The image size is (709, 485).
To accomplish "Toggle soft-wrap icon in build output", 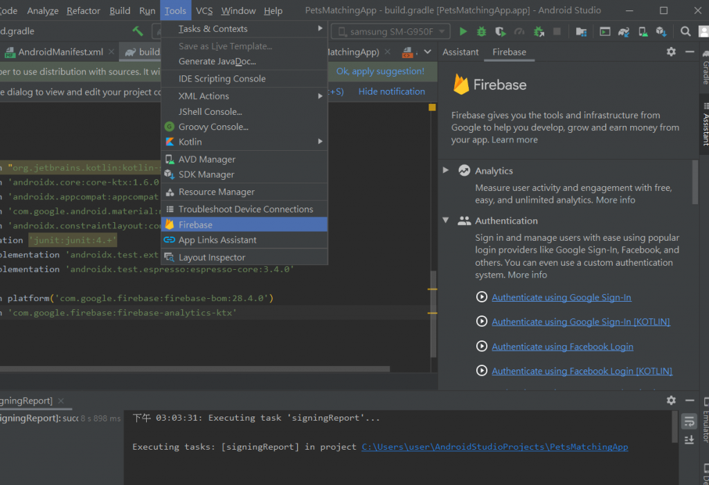I will point(689,421).
